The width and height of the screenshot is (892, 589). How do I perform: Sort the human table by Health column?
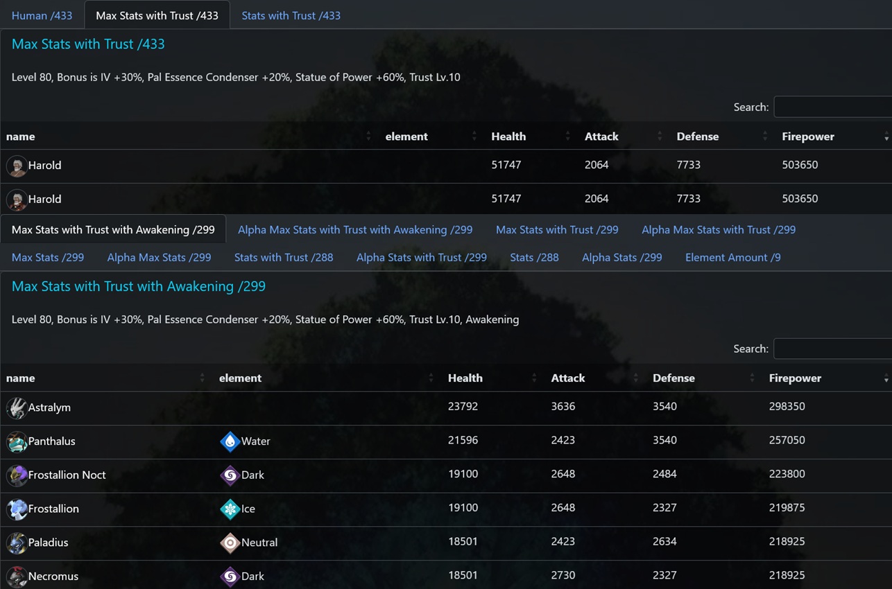point(531,137)
